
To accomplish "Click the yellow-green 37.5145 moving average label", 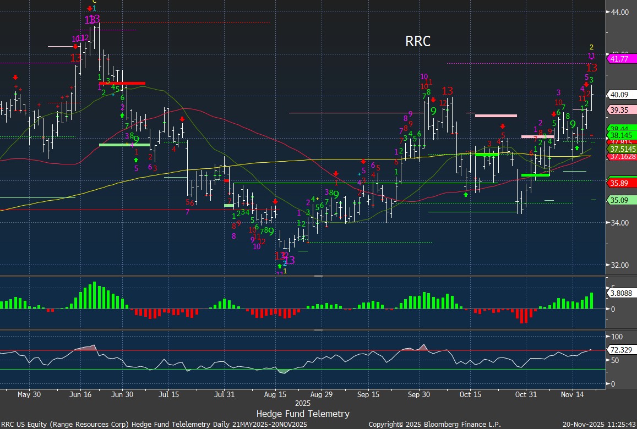I will coord(621,149).
